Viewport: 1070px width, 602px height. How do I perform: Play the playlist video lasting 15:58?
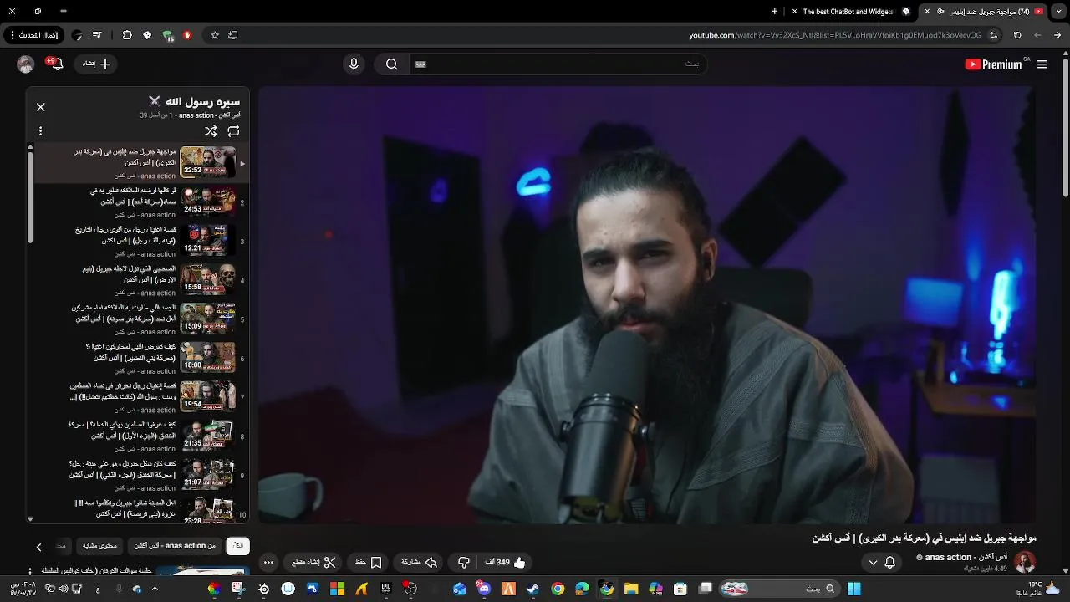pyautogui.click(x=139, y=279)
